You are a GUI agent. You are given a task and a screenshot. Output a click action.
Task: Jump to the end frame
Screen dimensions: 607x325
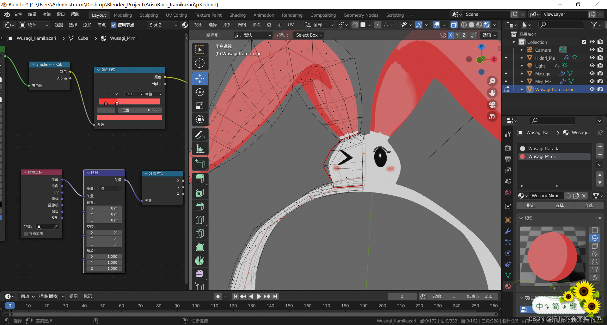click(275, 296)
